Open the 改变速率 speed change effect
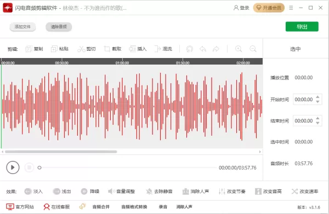The width and height of the screenshot is (329, 214). coord(305,192)
